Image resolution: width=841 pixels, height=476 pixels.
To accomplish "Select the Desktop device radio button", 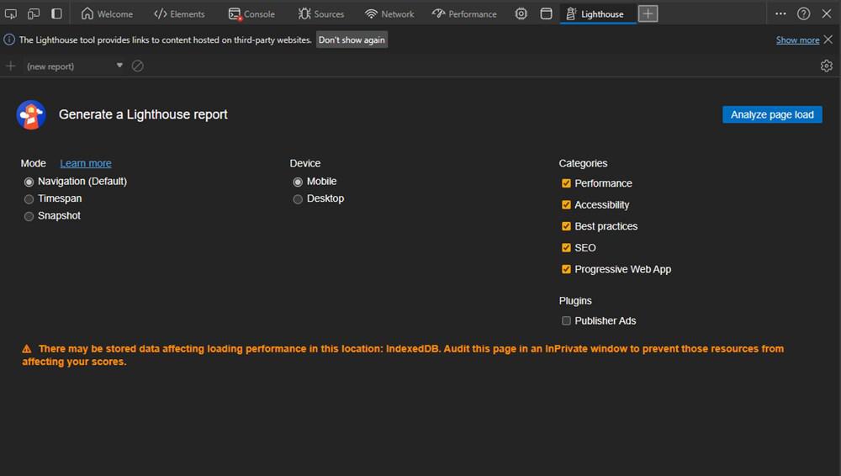I will [x=298, y=199].
